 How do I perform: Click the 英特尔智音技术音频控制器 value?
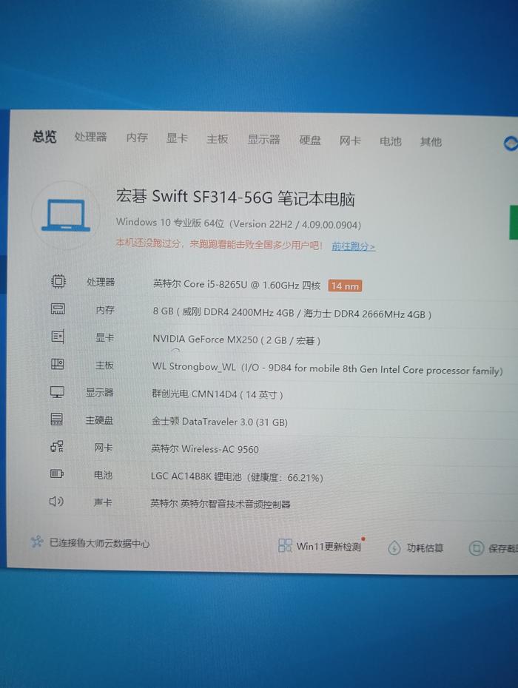point(221,504)
